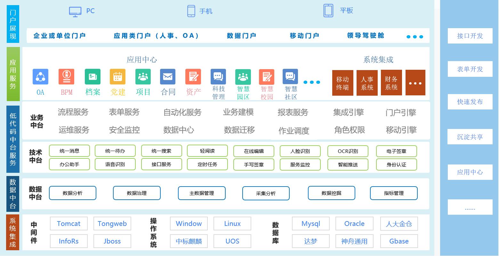Click the 达梦 database box
This screenshot has width=499, height=256.
pyautogui.click(x=311, y=241)
